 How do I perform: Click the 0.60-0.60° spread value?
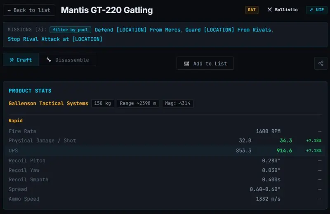265,189
